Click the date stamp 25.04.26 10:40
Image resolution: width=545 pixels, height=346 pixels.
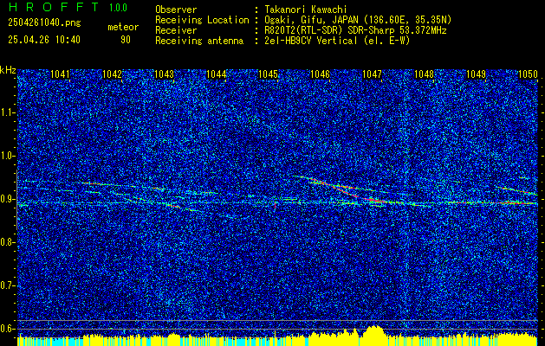44,40
